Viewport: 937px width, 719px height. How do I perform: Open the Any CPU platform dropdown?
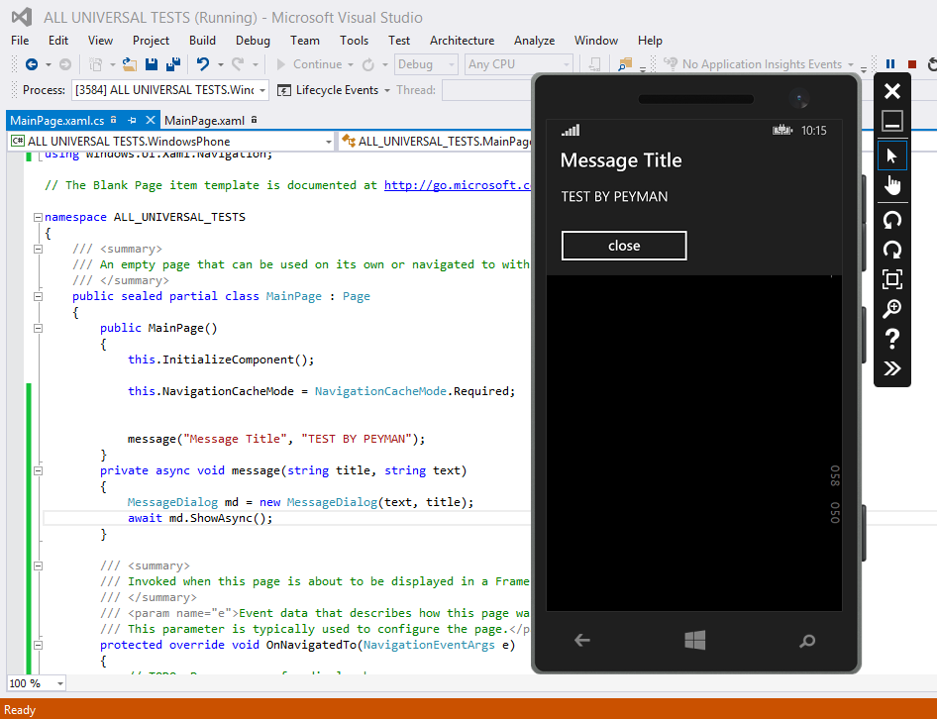(519, 64)
